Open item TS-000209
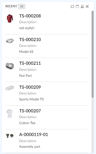The width and height of the screenshot is (96, 154). [x=30, y=87]
